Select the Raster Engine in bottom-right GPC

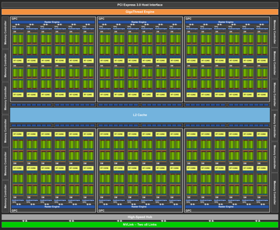(x=227, y=206)
